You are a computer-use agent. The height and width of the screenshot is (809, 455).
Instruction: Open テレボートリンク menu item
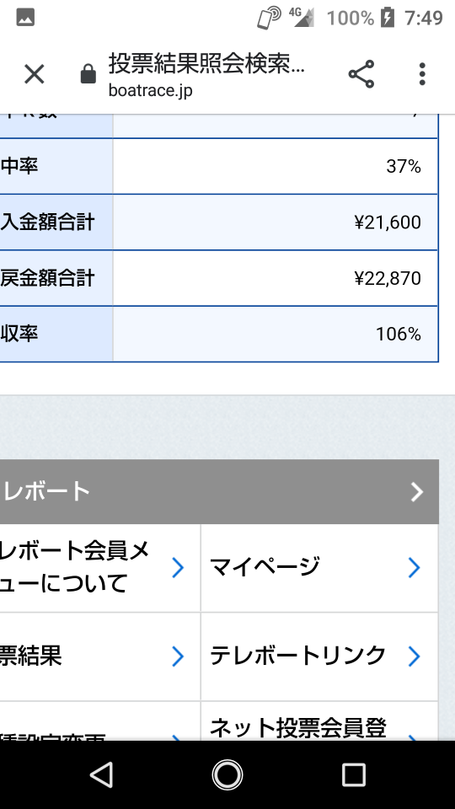click(x=319, y=656)
